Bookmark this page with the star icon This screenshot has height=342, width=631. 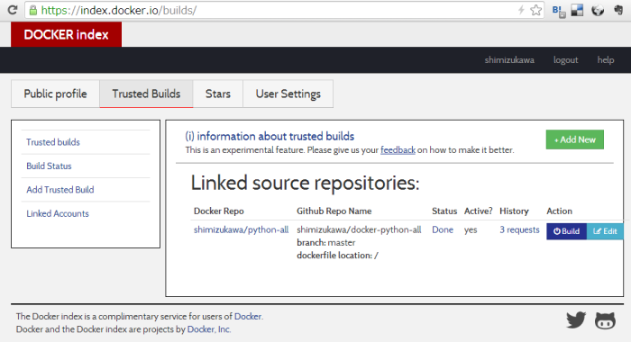[x=535, y=10]
